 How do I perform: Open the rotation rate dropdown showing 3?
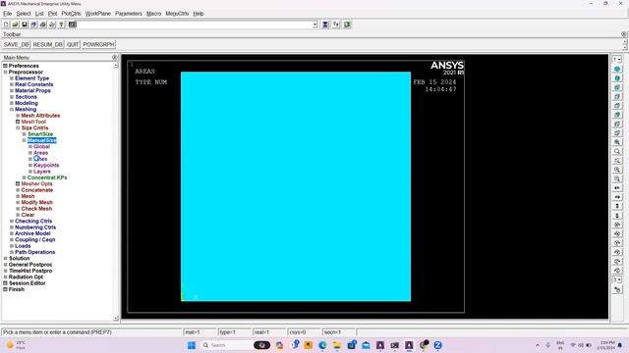point(617,279)
